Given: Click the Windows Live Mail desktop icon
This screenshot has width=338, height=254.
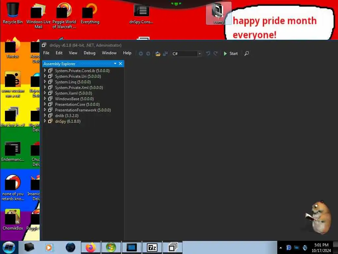Looking at the screenshot, I should (38, 16).
